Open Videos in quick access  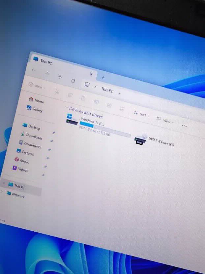pyautogui.click(x=20, y=169)
